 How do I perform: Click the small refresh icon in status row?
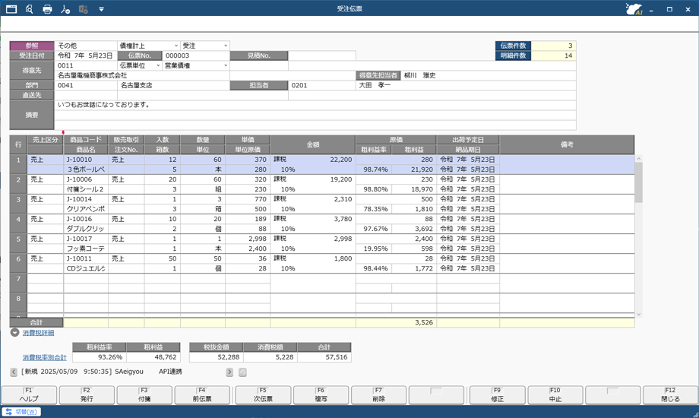pyautogui.click(x=243, y=372)
